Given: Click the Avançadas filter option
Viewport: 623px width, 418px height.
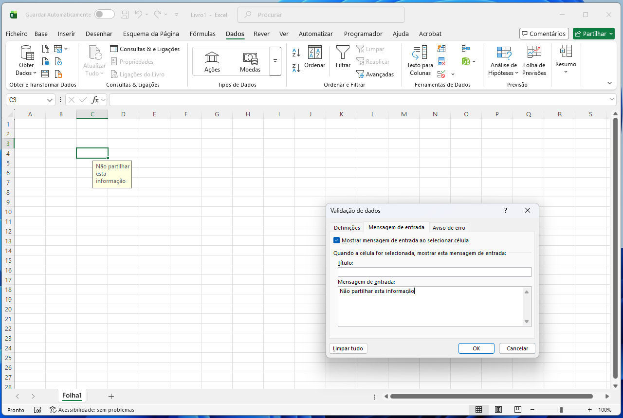Looking at the screenshot, I should click(x=375, y=74).
